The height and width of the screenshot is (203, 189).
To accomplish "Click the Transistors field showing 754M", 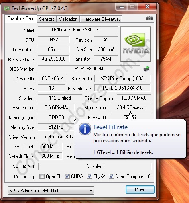I will (106, 59).
